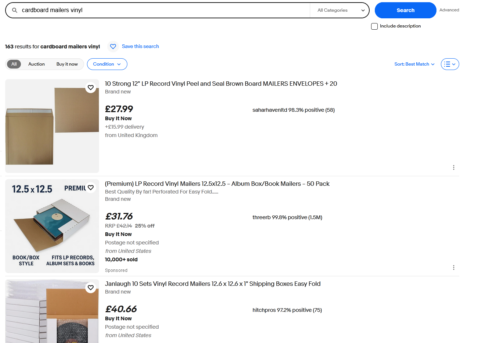Screen dimensions: 482x343
Task: Click the Save this search link
Action: pyautogui.click(x=140, y=47)
